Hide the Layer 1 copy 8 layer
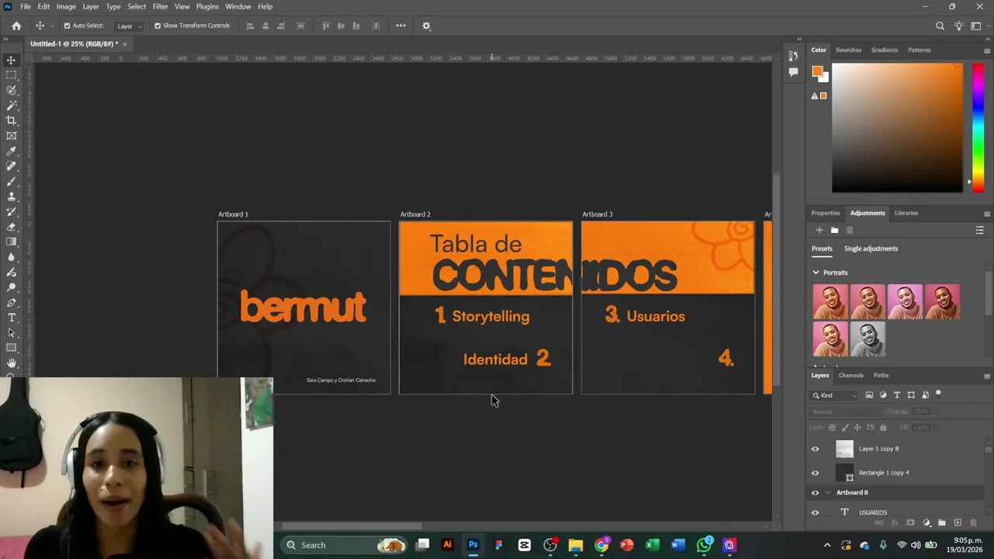994x559 pixels. click(815, 449)
